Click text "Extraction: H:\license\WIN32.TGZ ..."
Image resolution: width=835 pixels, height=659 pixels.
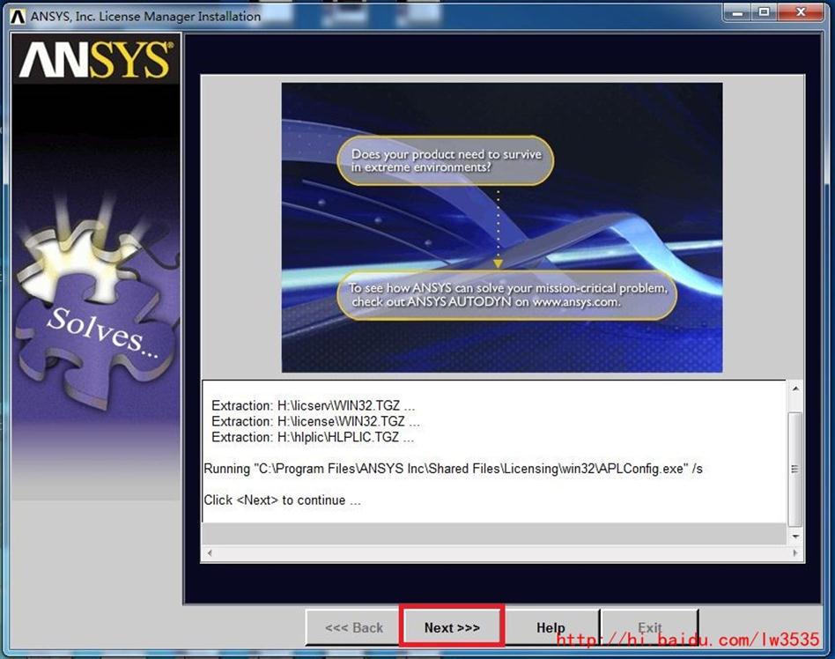pos(315,421)
